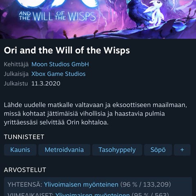The height and width of the screenshot is (196, 196).
Task: Tap the game description paragraph
Action: coord(95,114)
